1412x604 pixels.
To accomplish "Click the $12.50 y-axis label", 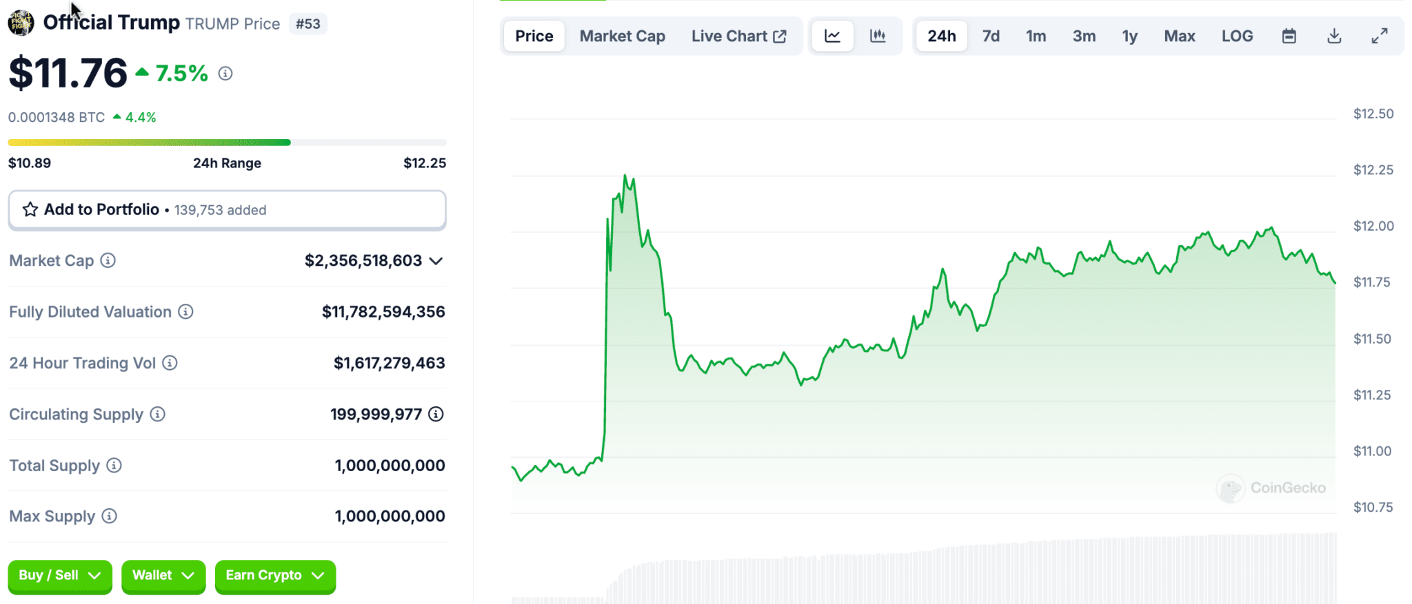I will point(1373,114).
